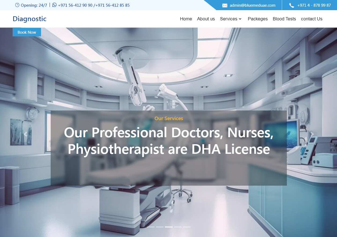Click the Diagnostic site logo
The width and height of the screenshot is (337, 237).
(29, 19)
